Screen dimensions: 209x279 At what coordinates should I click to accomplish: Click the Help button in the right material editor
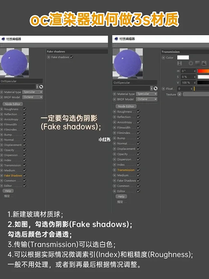[x=121, y=196]
